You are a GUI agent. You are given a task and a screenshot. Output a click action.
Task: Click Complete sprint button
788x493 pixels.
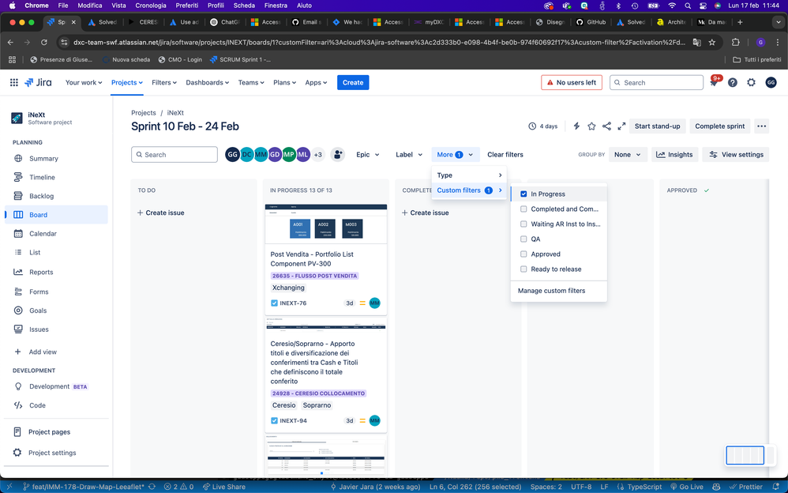tap(719, 126)
